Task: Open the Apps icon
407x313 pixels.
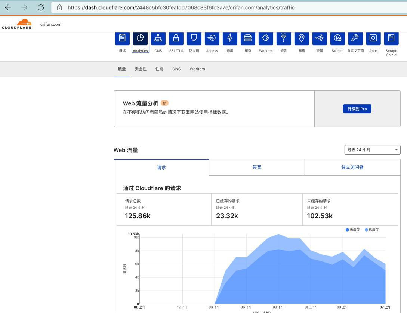Action: 373,38
